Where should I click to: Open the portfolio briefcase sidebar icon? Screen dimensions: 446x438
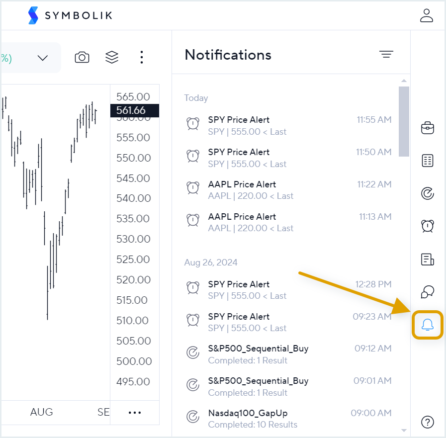point(427,128)
